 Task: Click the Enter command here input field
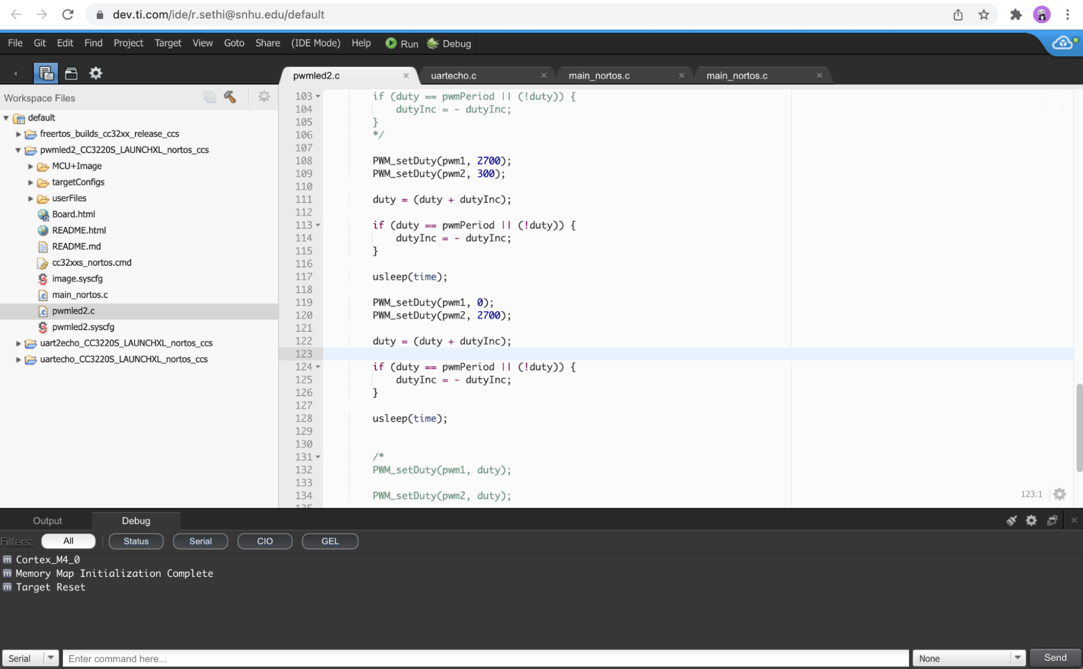pos(485,658)
